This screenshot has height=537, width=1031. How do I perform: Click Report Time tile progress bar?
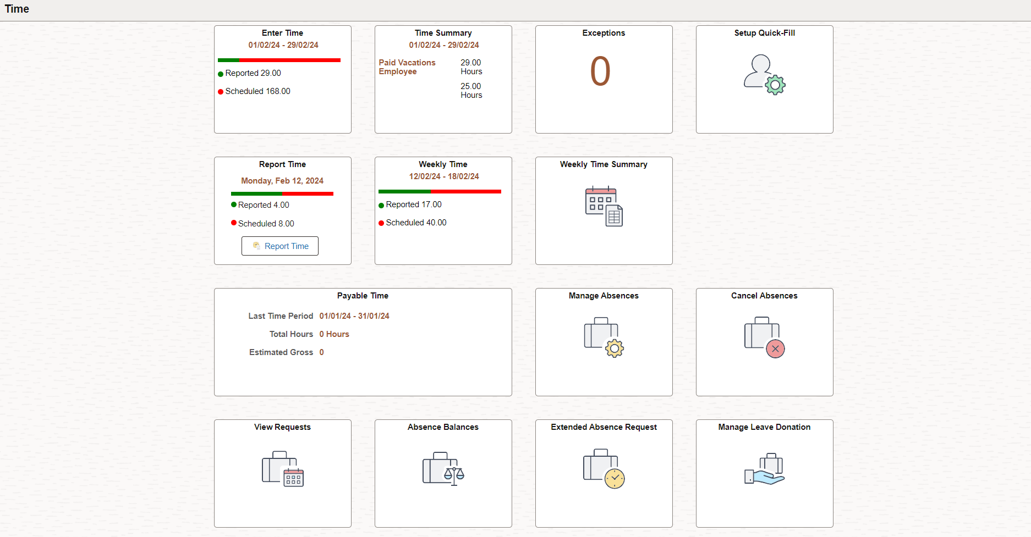point(282,193)
